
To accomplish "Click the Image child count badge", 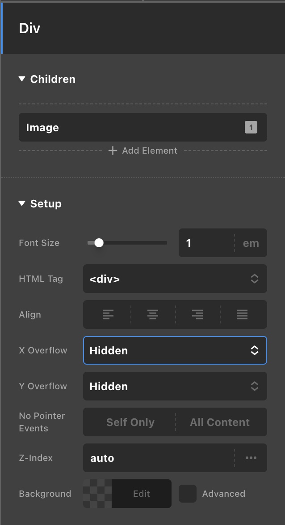I will pos(251,127).
